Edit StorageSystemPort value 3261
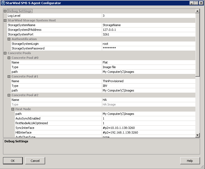The width and height of the screenshot is (205, 169). (x=149, y=34)
